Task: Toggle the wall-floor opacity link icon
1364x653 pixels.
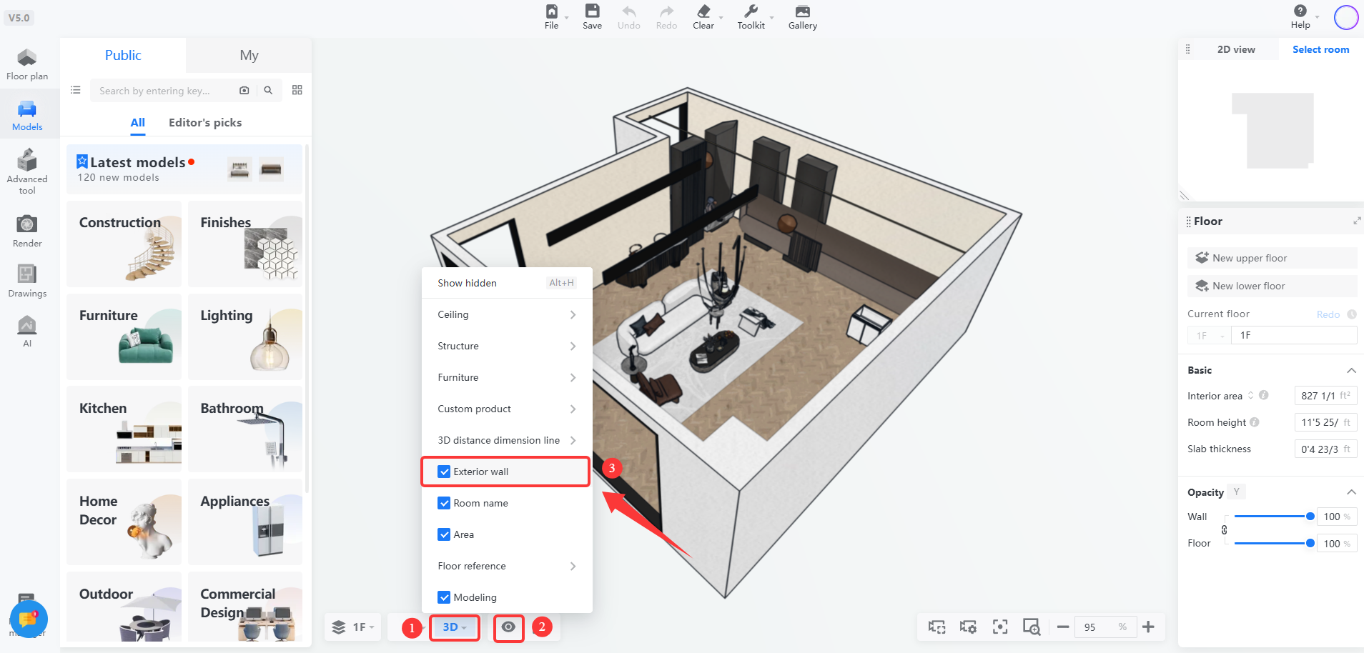Action: tap(1224, 530)
